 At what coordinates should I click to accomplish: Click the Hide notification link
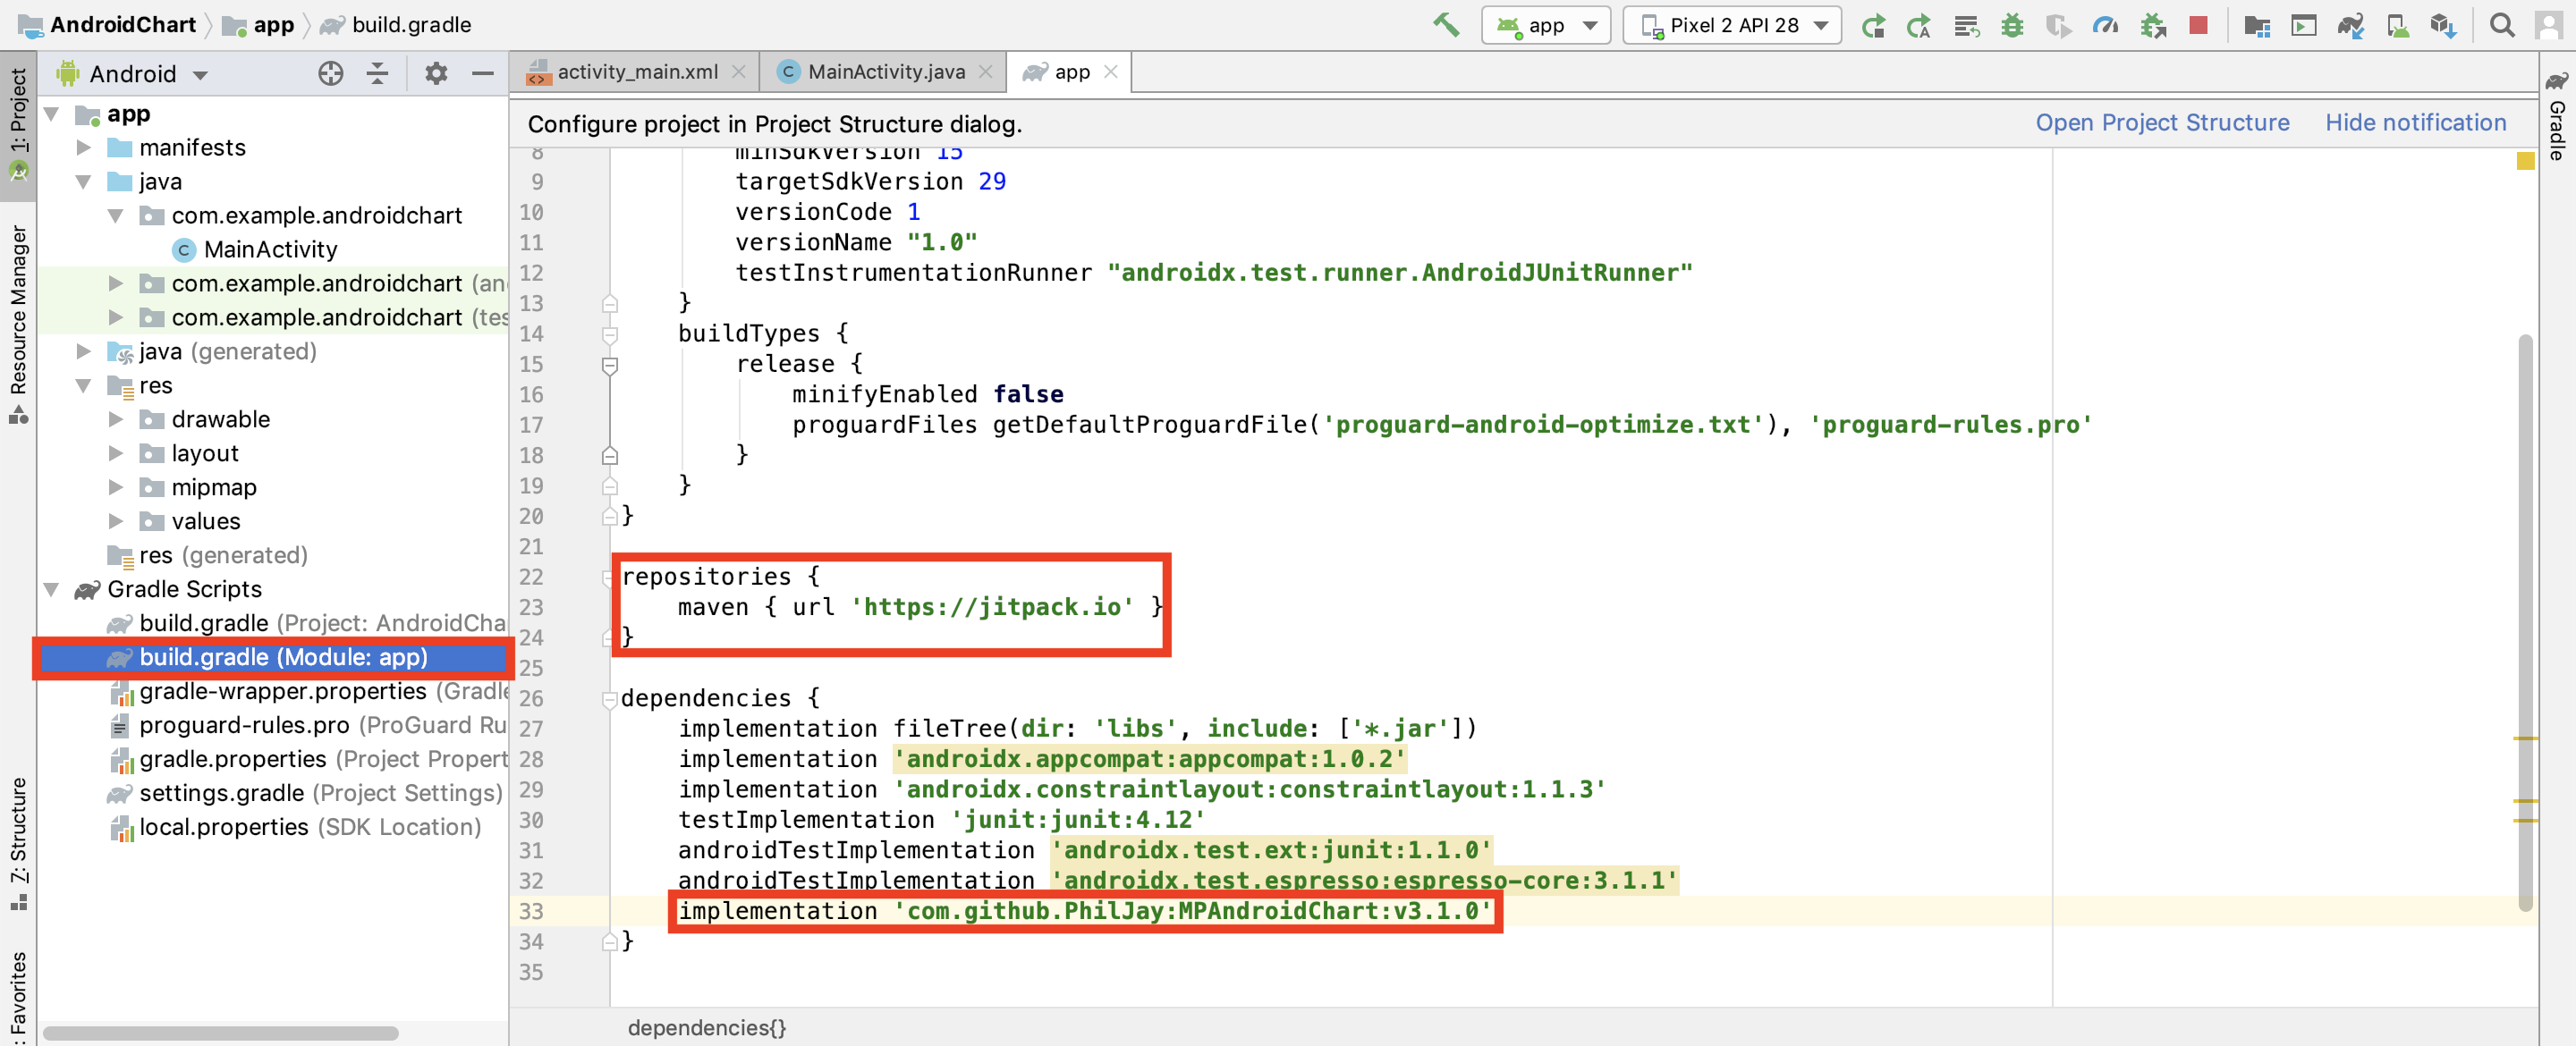tap(2415, 122)
